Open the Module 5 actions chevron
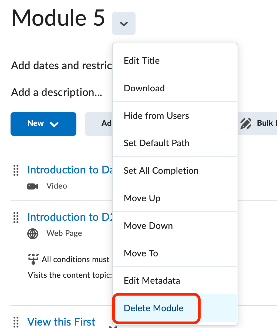Viewport: 277px width, 328px height. point(124,24)
